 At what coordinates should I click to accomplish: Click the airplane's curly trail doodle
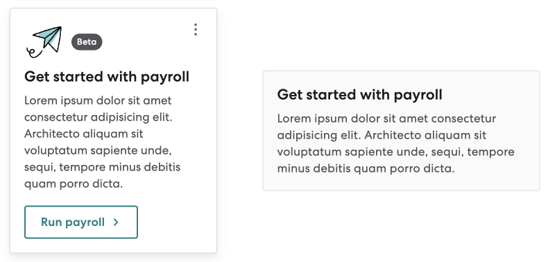coord(34,53)
